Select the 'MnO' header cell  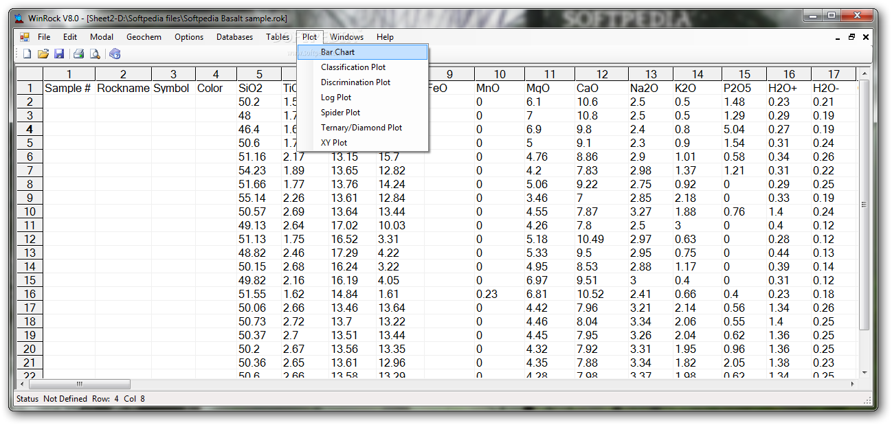(x=500, y=88)
